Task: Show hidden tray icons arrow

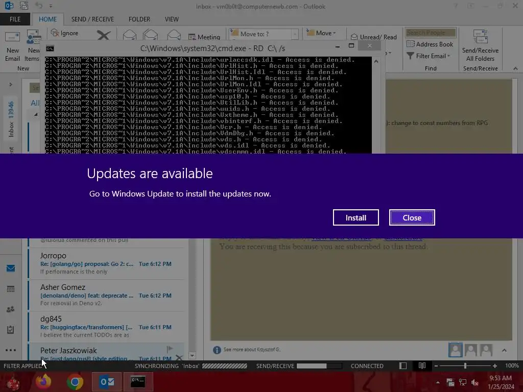Action: pos(438,382)
